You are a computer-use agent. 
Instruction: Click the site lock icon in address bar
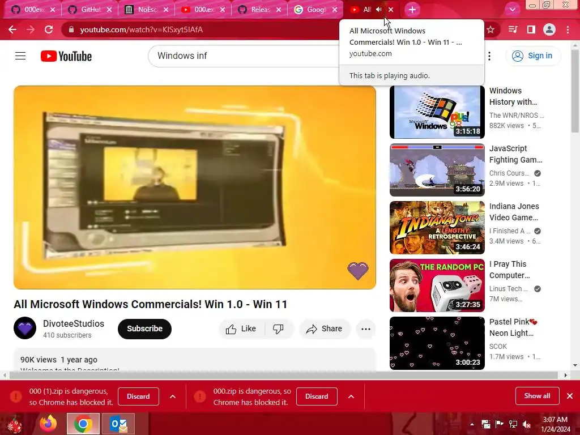[71, 29]
